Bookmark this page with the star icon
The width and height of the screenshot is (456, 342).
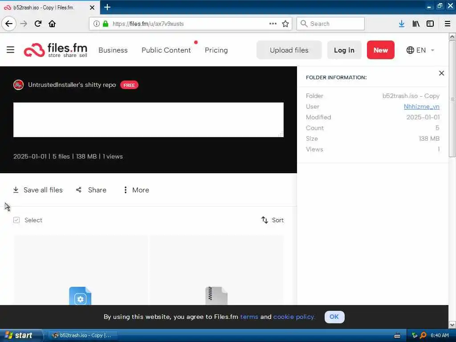[x=285, y=24]
